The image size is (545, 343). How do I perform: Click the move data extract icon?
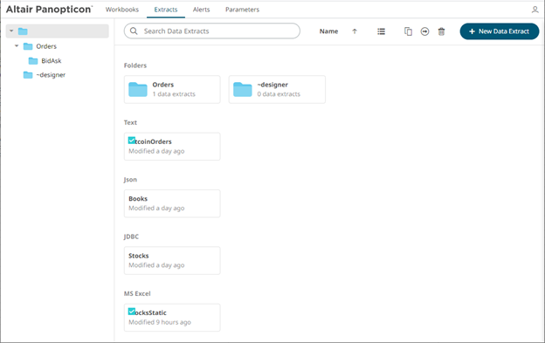pos(424,31)
